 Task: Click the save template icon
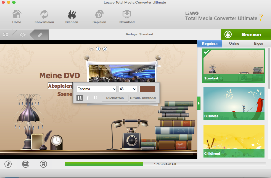(43, 164)
